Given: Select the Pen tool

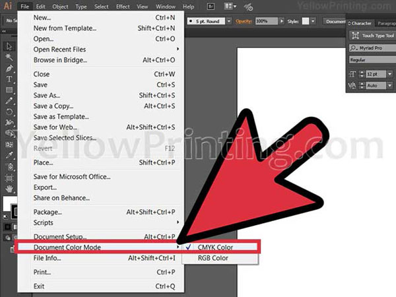Looking at the screenshot, I should click(9, 68).
